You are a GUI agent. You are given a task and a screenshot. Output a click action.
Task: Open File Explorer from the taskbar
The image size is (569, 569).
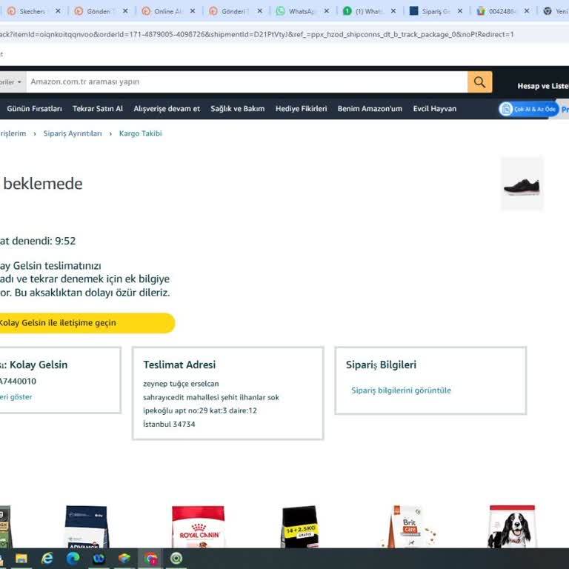coord(21,559)
